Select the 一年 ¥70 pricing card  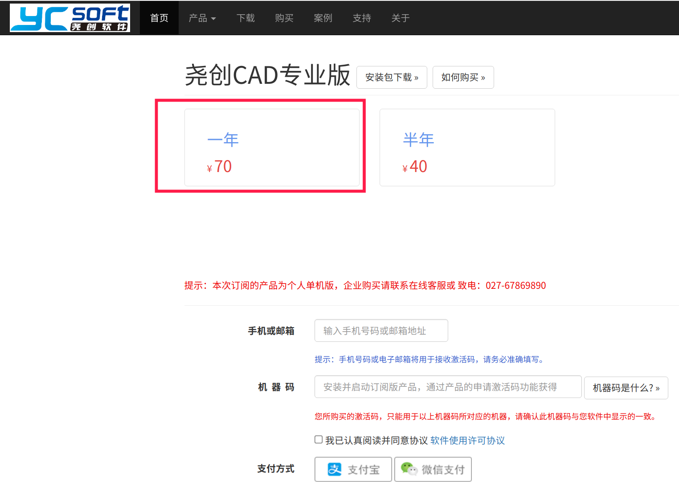pyautogui.click(x=272, y=147)
